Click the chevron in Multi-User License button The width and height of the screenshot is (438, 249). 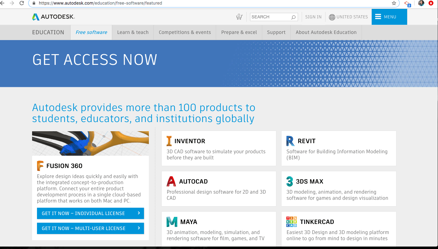[x=139, y=228]
